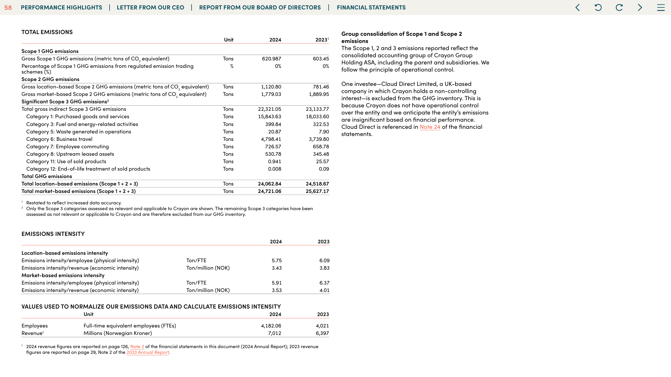Select Gross Scope 1 value 620.987
This screenshot has height=377, width=671.
272,59
